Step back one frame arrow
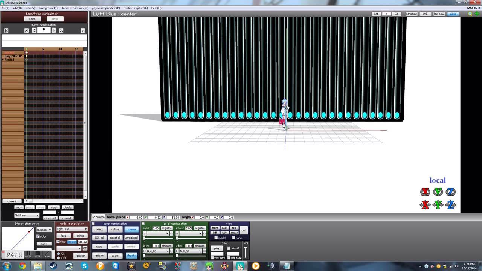 tap(34, 30)
